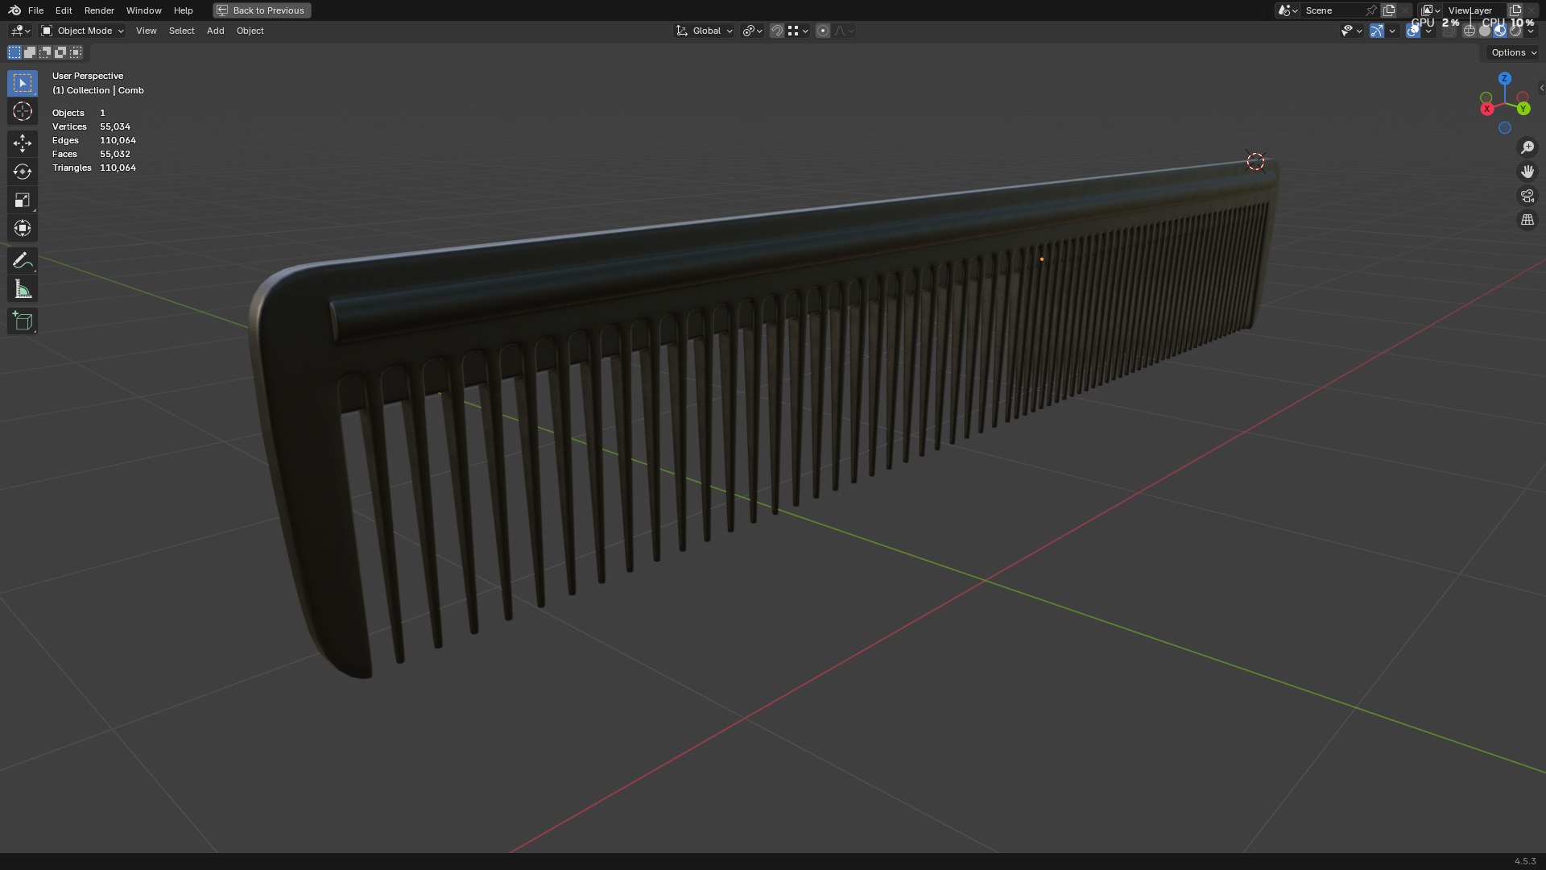Set selection mode to Subtract
This screenshot has width=1546, height=870.
[45, 52]
